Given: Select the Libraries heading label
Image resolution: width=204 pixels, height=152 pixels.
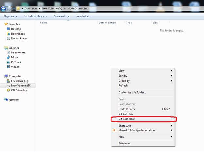Looking at the screenshot, I should (x=14, y=48).
